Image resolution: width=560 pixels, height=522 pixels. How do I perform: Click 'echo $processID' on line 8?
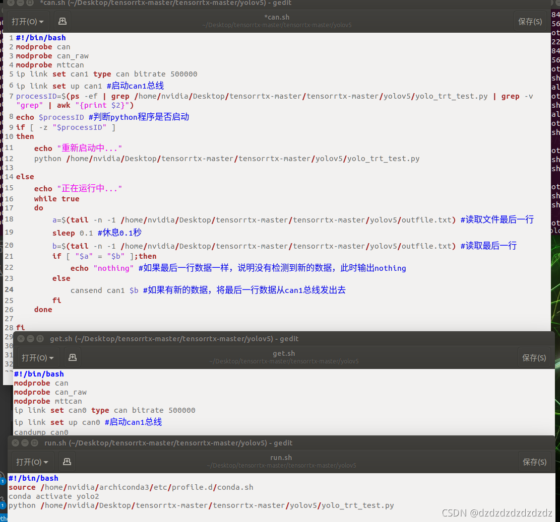(50, 117)
